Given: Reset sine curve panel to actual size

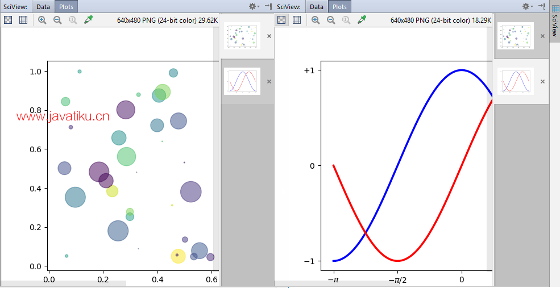Looking at the screenshot, I should point(346,20).
